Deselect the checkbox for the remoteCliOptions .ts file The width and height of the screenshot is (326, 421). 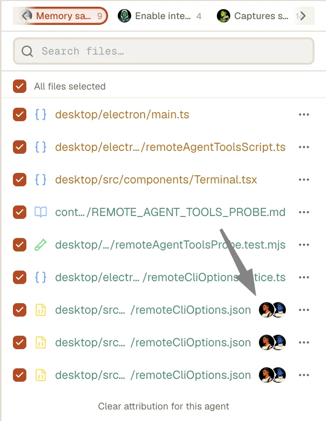coord(20,277)
